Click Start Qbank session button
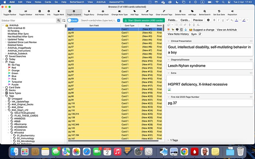 coord(144,20)
